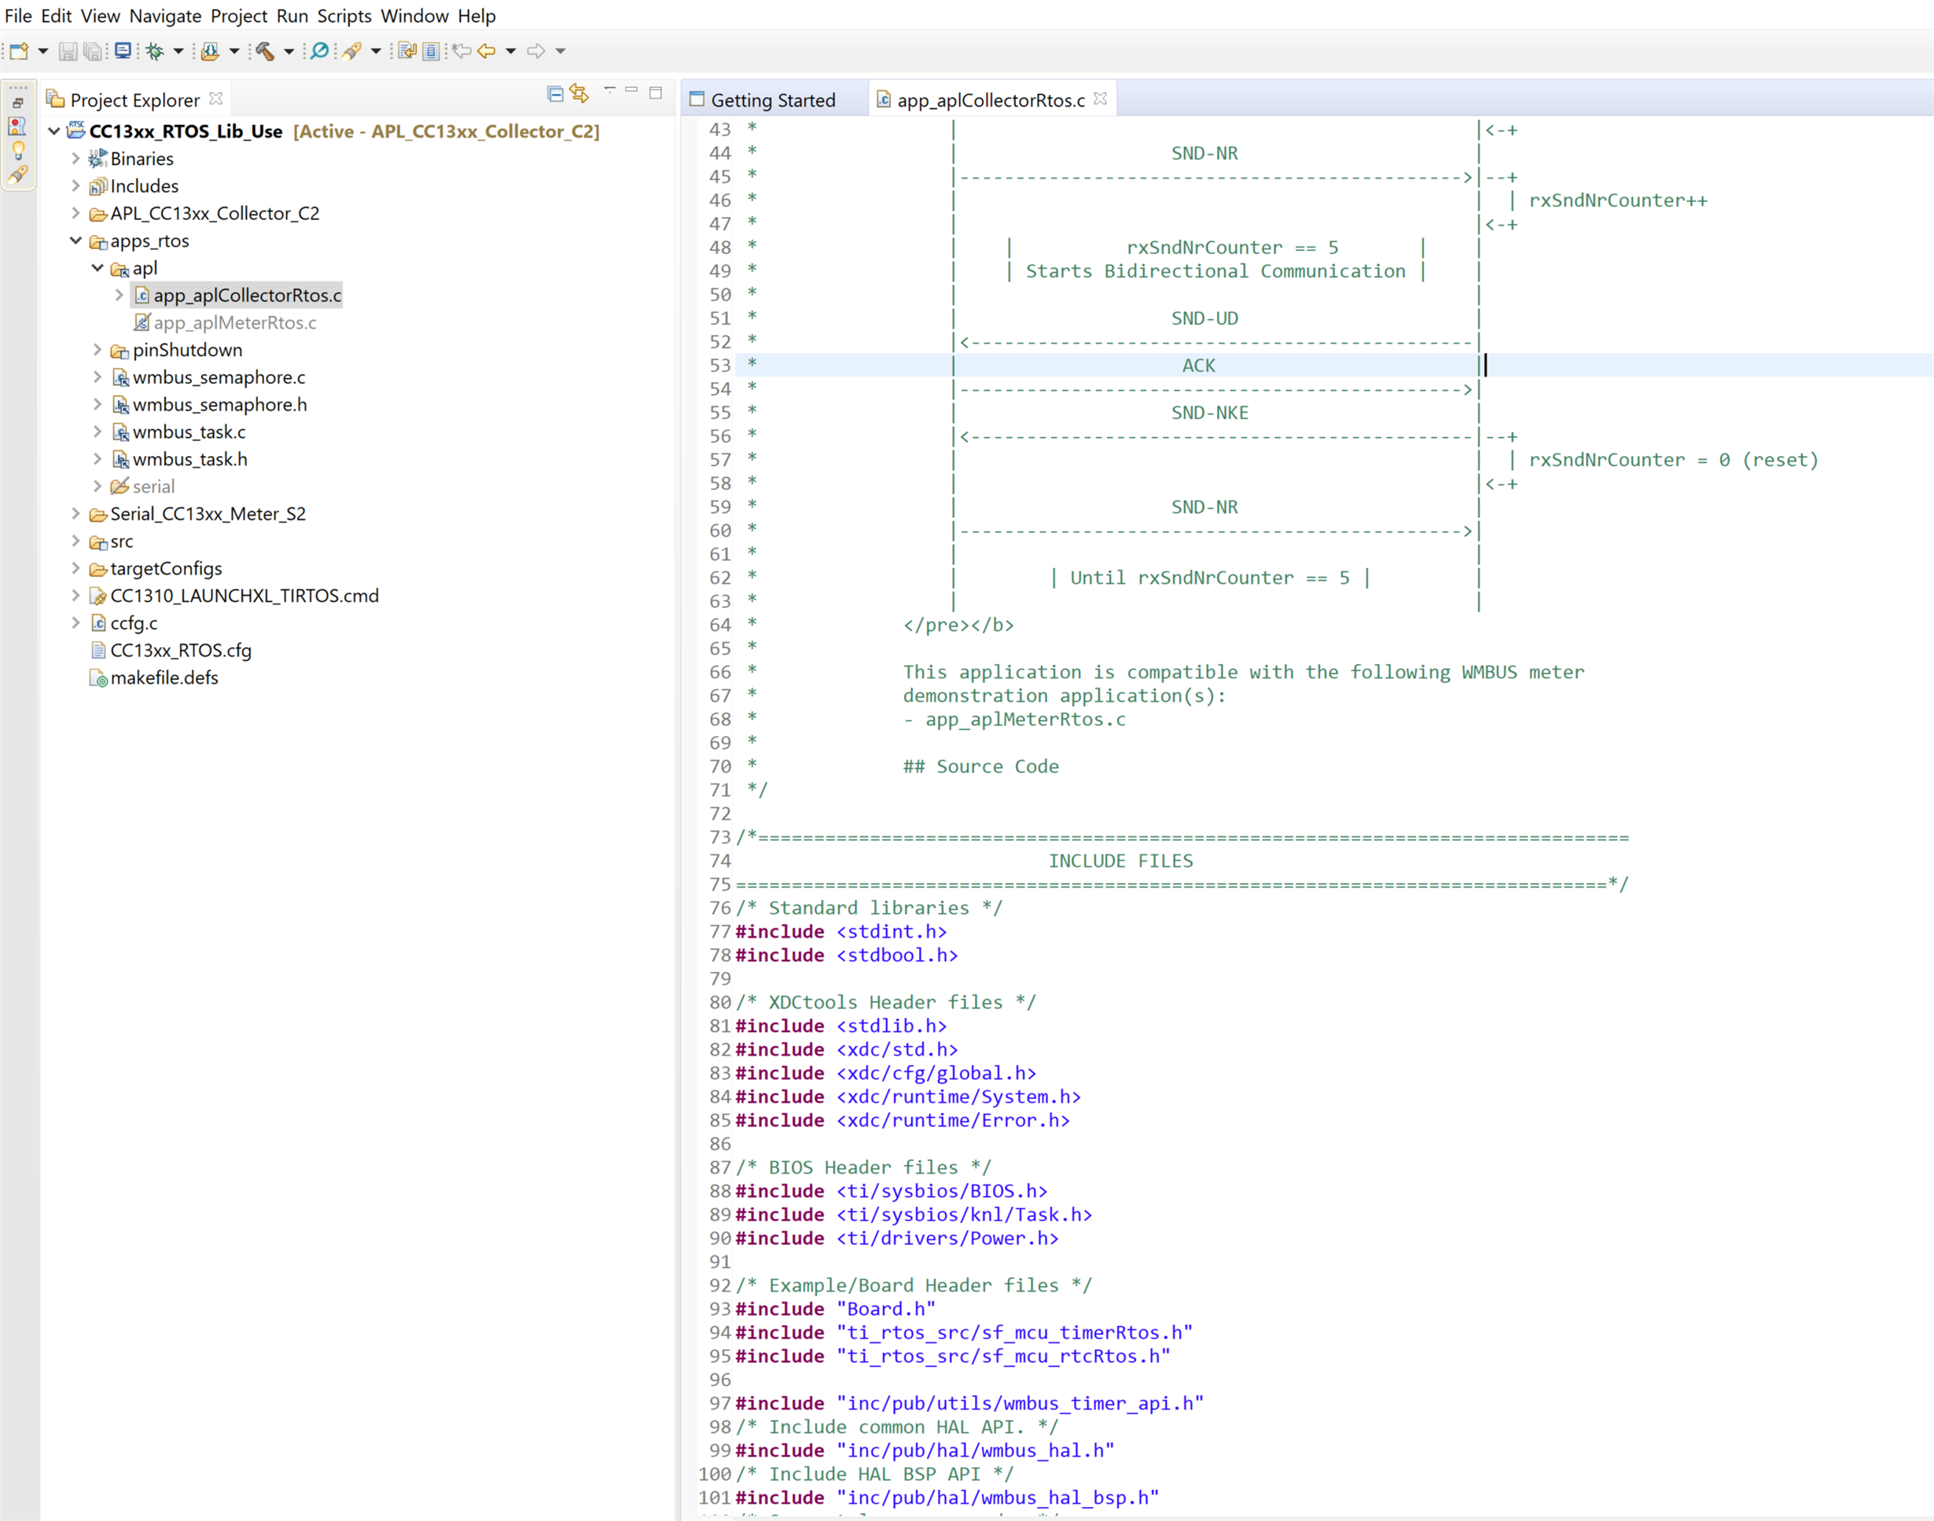
Task: Open the Window menu
Action: pyautogui.click(x=414, y=16)
